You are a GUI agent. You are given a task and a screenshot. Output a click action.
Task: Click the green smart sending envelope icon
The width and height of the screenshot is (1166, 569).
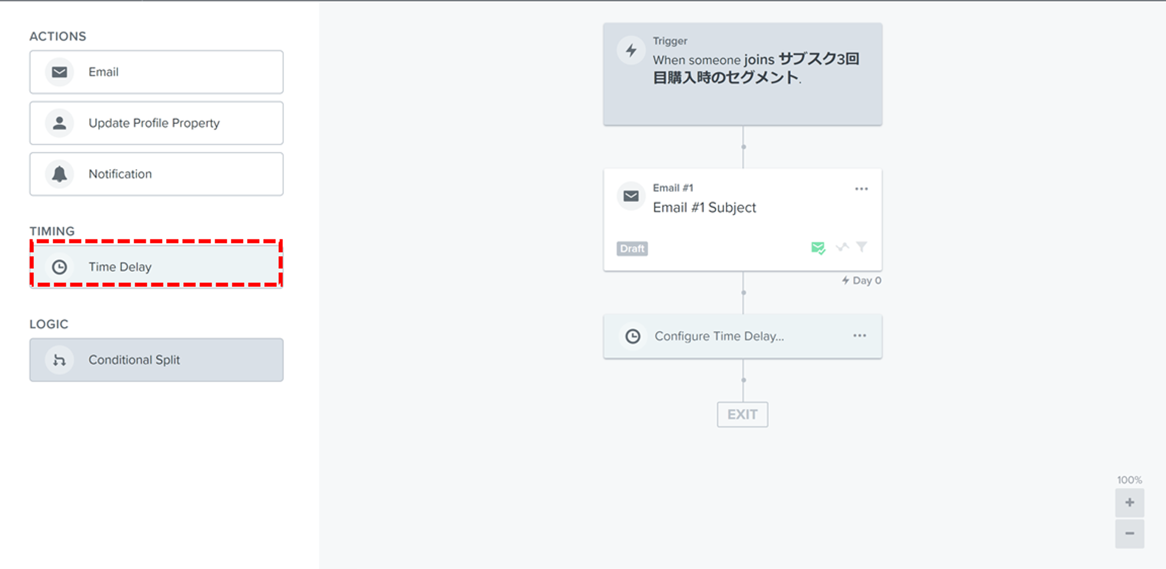[818, 248]
